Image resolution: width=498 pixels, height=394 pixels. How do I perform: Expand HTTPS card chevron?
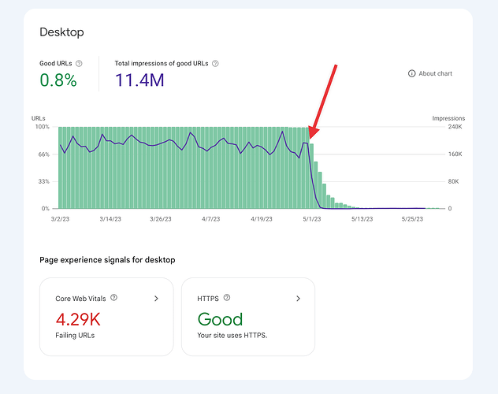[x=298, y=299]
